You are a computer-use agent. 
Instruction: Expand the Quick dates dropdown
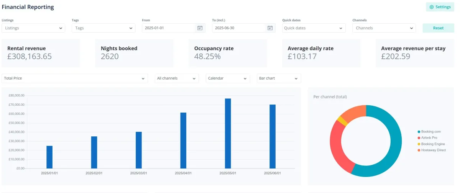point(314,28)
